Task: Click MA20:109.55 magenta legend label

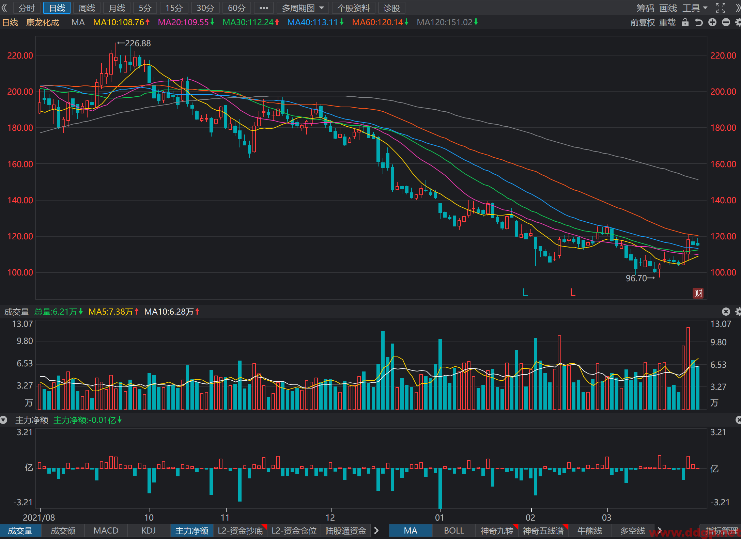Action: coord(186,22)
